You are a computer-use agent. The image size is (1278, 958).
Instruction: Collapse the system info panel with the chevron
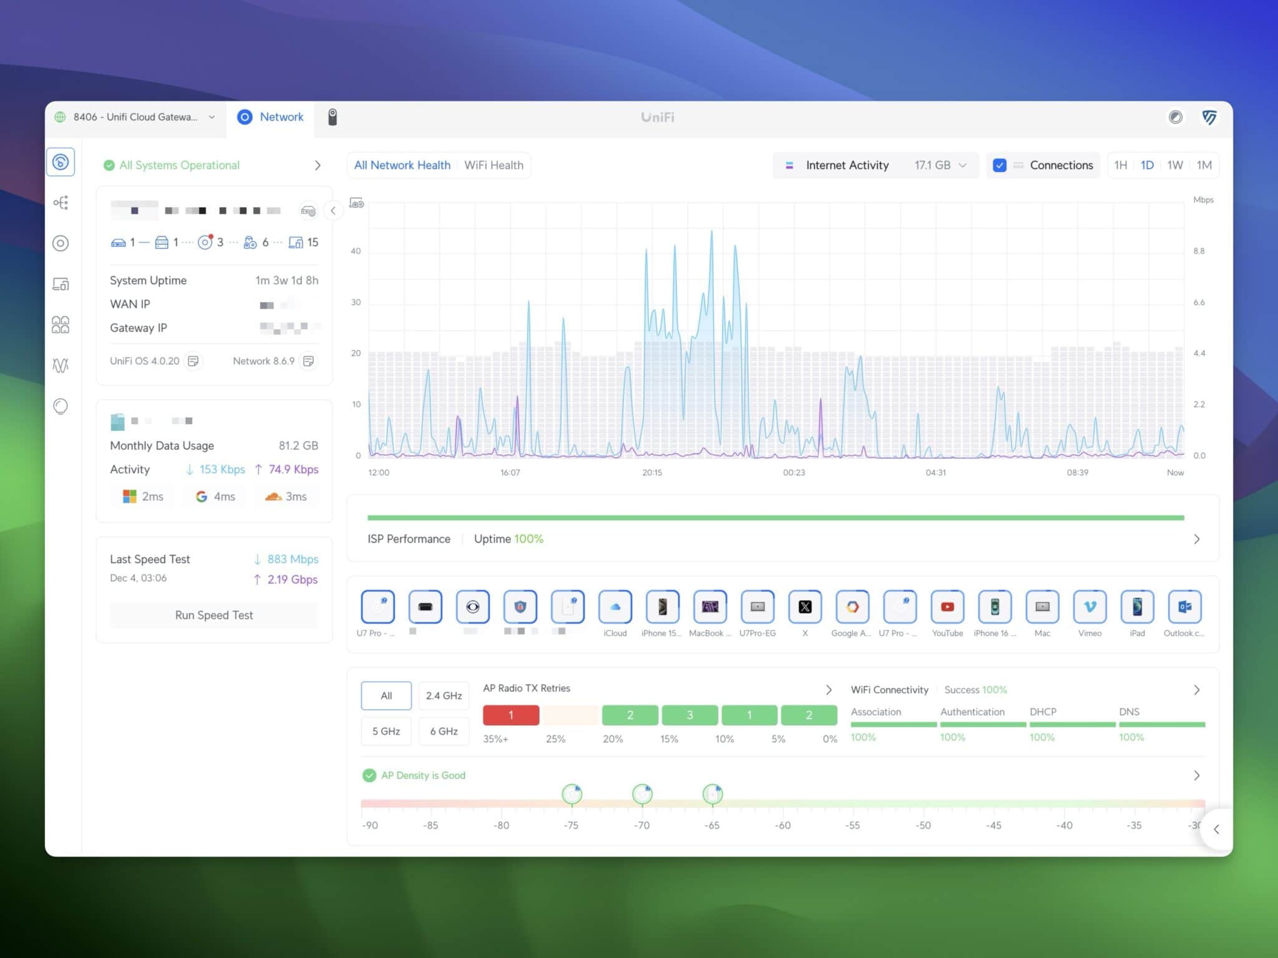coord(334,211)
